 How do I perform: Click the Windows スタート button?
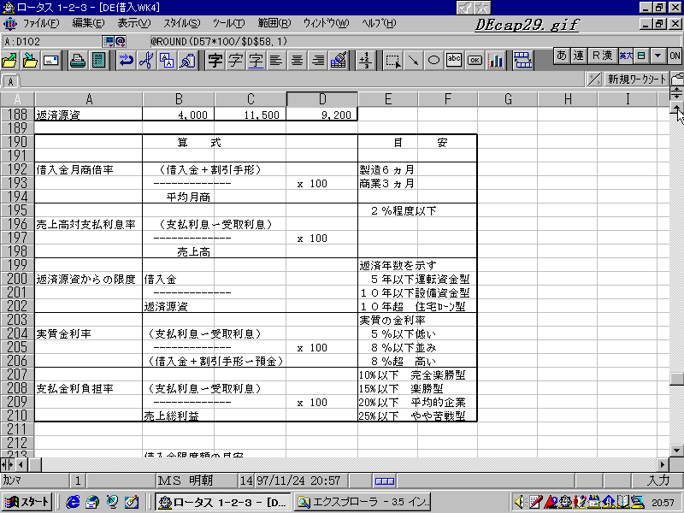(27, 501)
